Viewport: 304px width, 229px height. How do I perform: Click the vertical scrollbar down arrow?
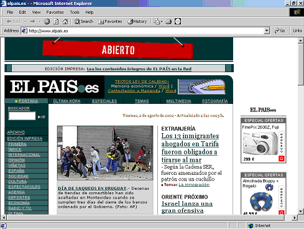click(x=300, y=211)
